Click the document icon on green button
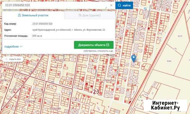This screenshot has height=114, width=190. click(107, 45)
